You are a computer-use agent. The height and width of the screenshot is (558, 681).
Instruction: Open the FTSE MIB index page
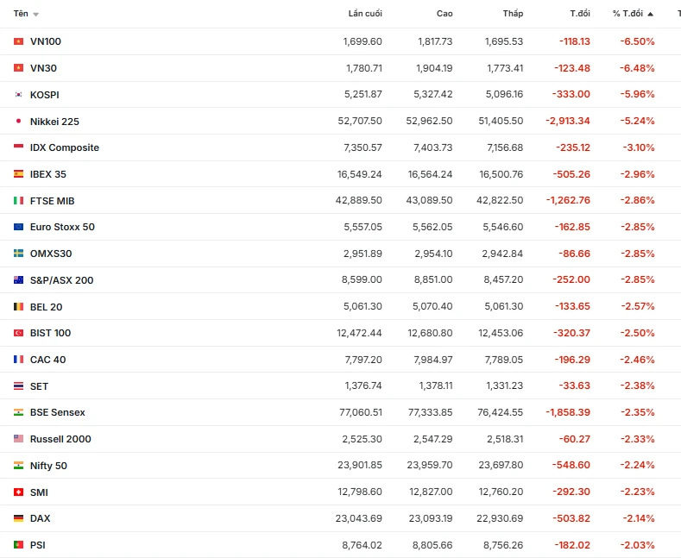click(x=52, y=201)
